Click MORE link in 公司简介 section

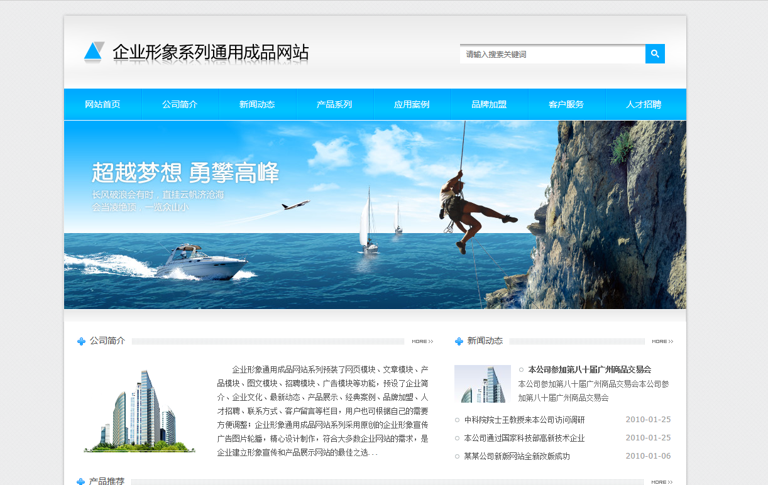click(422, 342)
